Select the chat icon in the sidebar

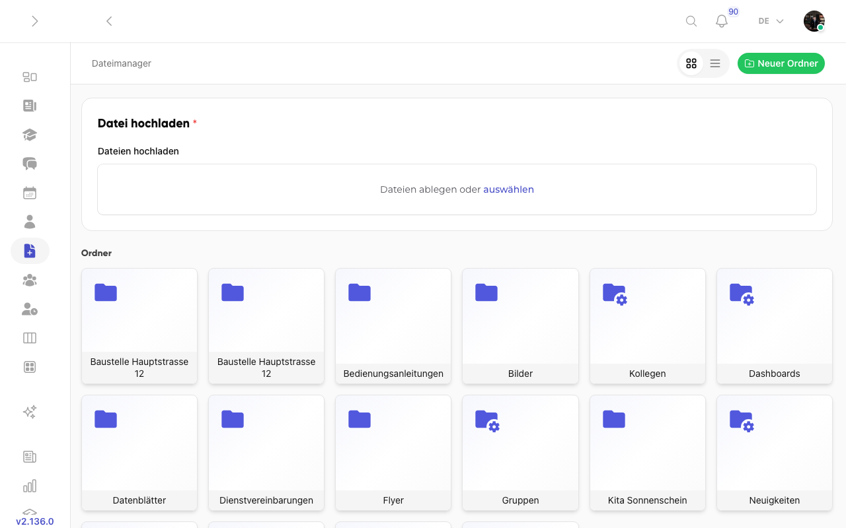point(30,163)
